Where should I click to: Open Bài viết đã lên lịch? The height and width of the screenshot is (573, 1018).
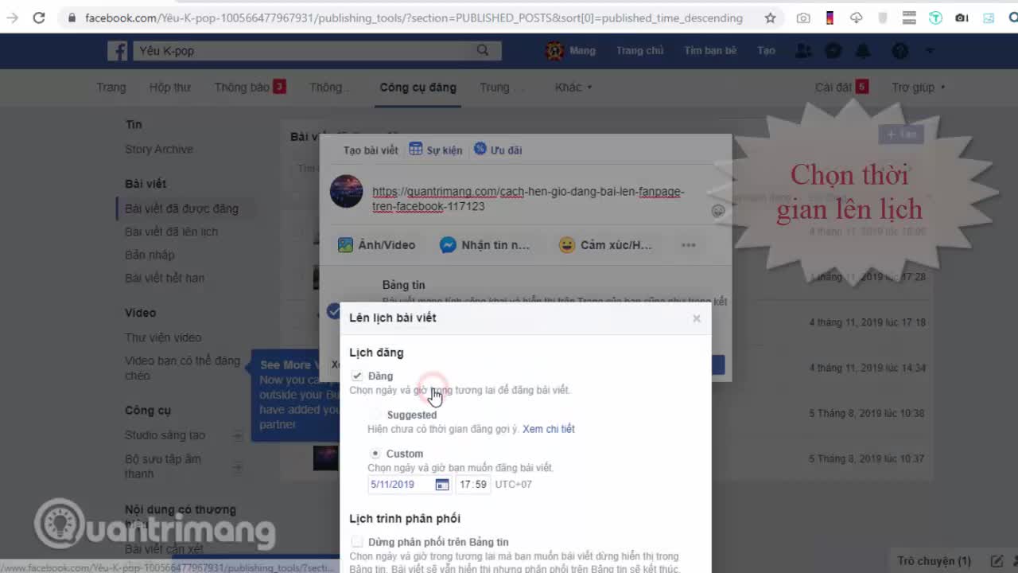(x=171, y=232)
